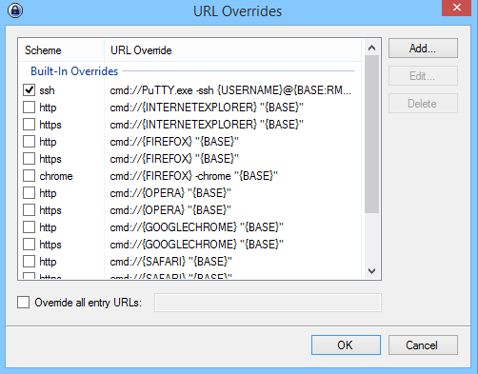Check the https Google Chrome override
The image size is (478, 374).
pyautogui.click(x=29, y=245)
